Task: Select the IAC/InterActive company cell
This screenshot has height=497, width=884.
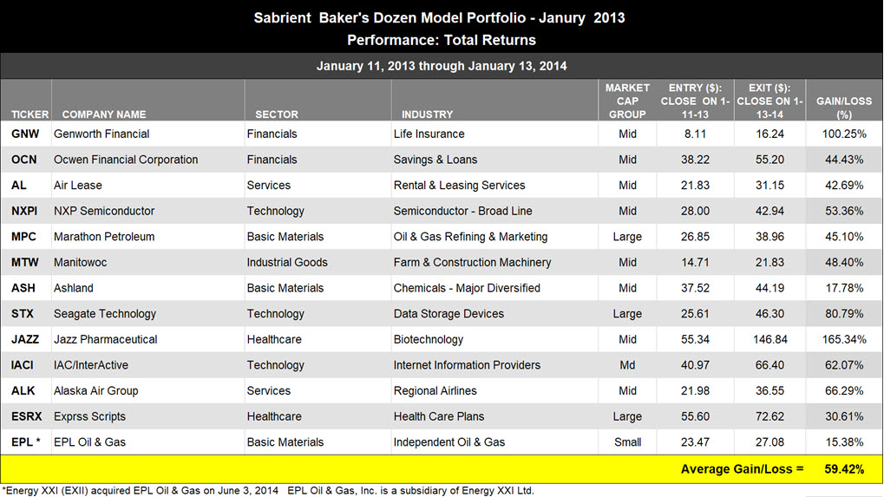Action: 91,365
